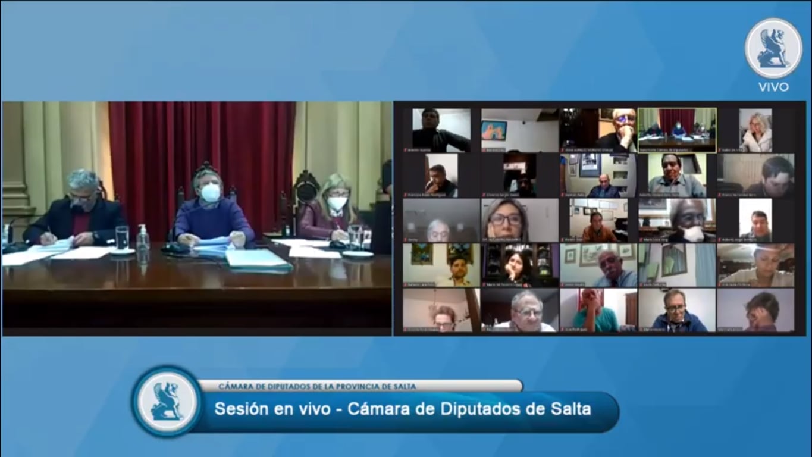Screen dimensions: 812x457
Task: Open the main chamber video feed
Action: 196,218
